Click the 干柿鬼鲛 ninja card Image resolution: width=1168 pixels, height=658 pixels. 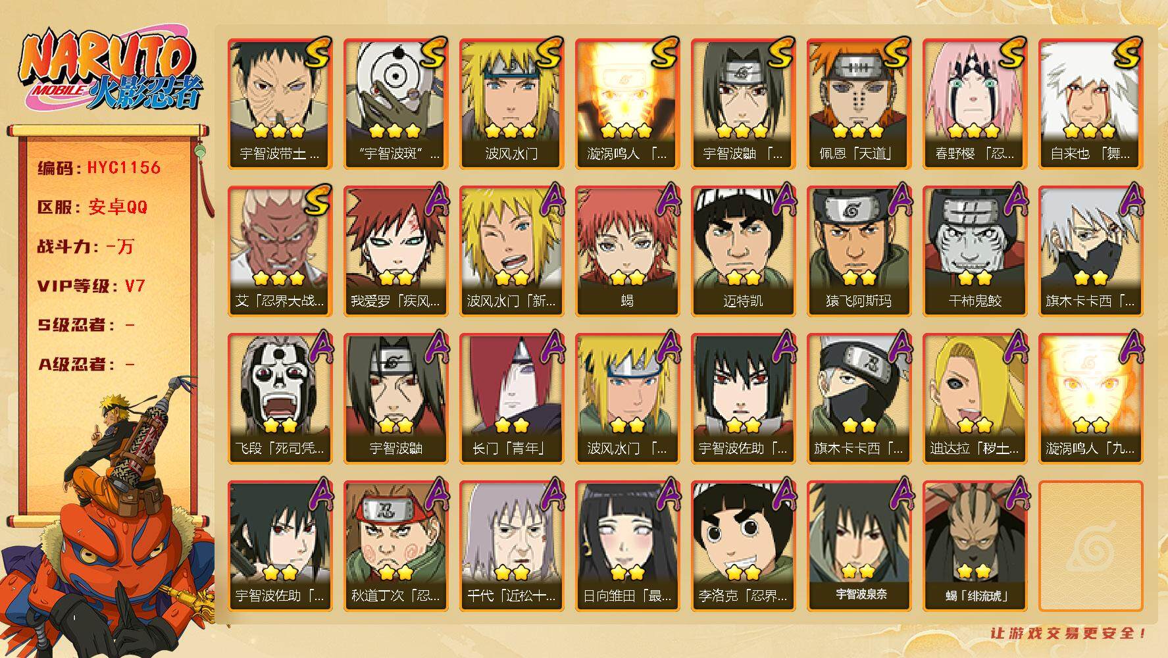click(x=975, y=251)
